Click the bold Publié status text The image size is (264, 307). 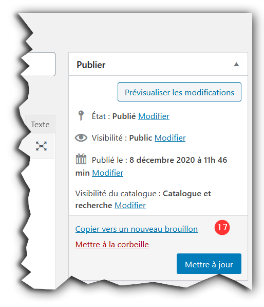tap(124, 116)
